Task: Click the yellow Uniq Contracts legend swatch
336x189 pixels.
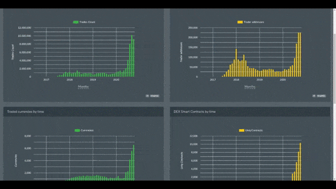Action: (241, 130)
